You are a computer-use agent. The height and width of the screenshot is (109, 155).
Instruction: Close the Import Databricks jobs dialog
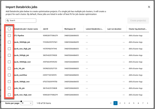click(x=149, y=7)
